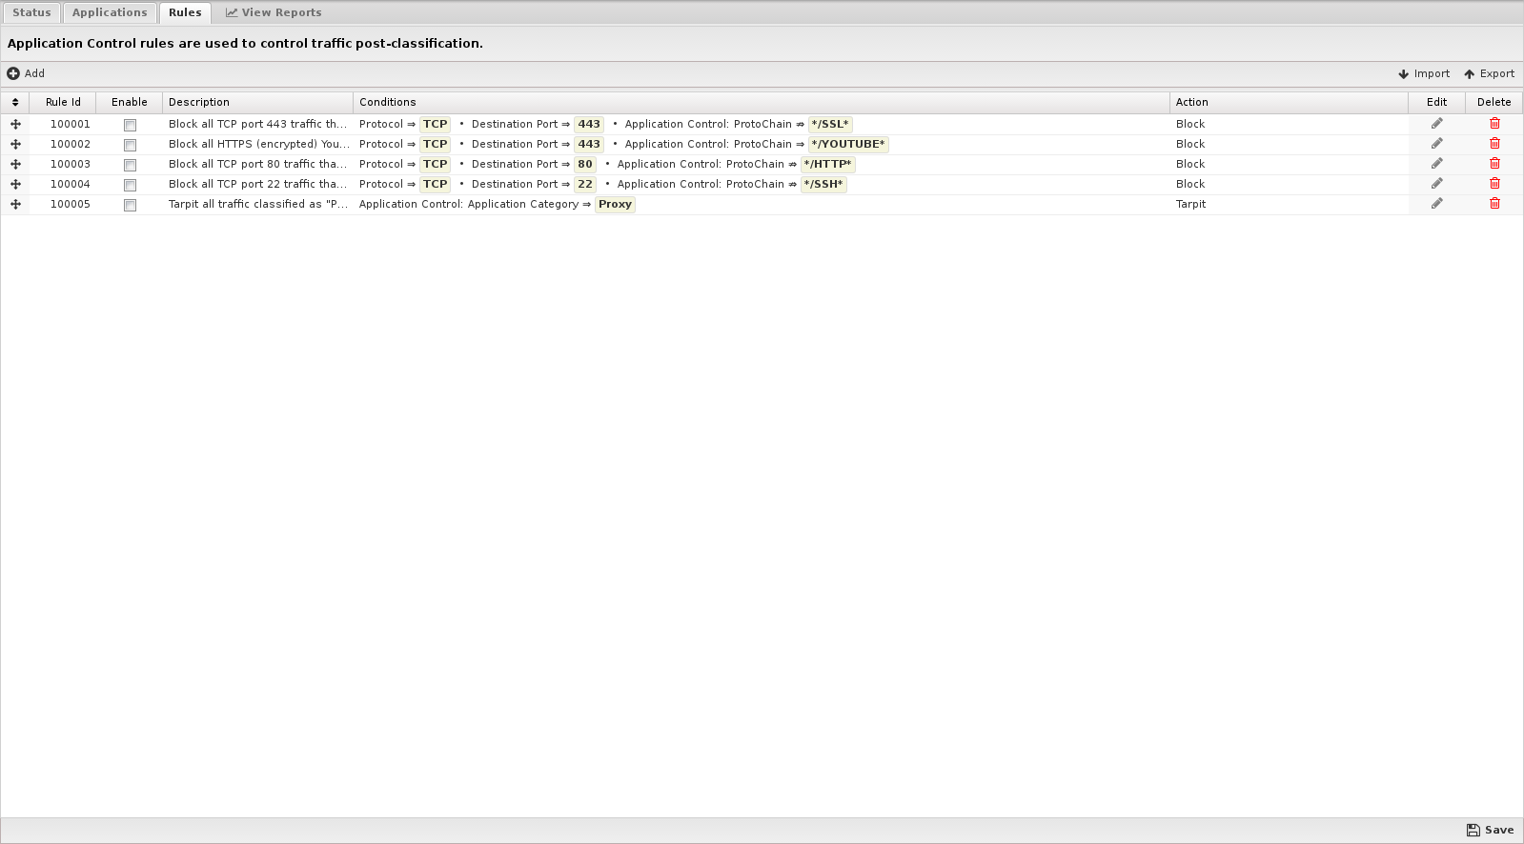This screenshot has height=844, width=1524.
Task: Click the trash icon for rule 100004
Action: tap(1494, 184)
